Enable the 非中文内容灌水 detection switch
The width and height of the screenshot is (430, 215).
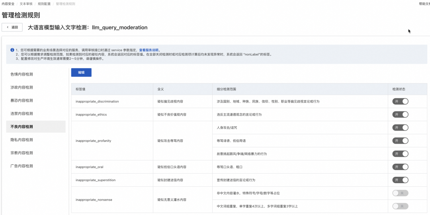401,193
